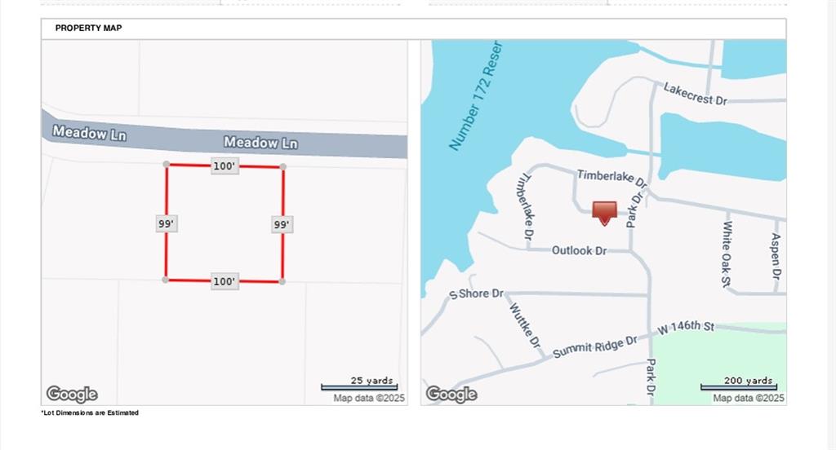Click the Number 172 Reservoir water label
The height and width of the screenshot is (450, 836).
pyautogui.click(x=476, y=96)
